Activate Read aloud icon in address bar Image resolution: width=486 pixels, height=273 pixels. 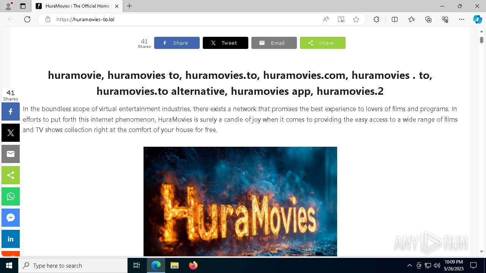[x=326, y=19]
